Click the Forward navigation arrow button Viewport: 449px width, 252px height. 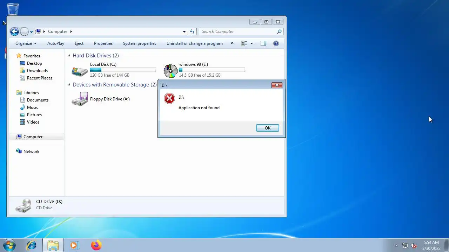click(24, 31)
